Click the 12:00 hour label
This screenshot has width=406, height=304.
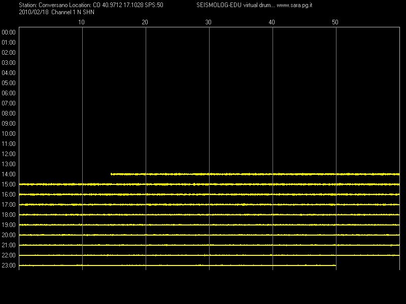coord(9,154)
